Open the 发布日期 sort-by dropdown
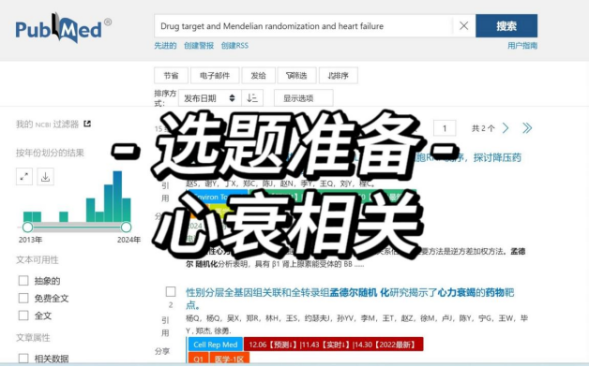The height and width of the screenshot is (367, 589). [x=209, y=98]
